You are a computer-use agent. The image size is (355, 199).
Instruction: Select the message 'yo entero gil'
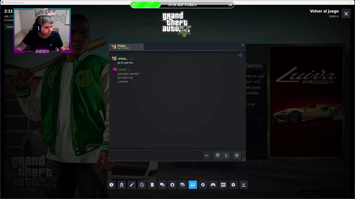[125, 78]
